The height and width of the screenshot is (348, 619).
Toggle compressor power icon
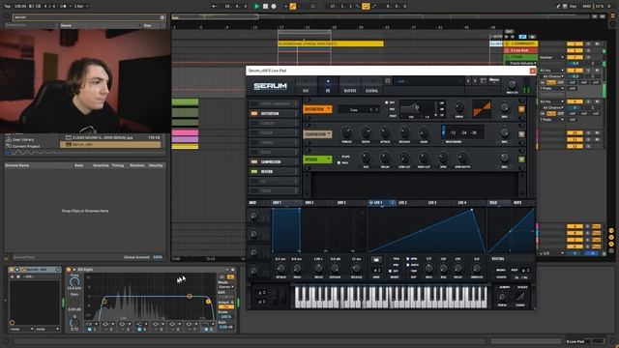pos(521,134)
